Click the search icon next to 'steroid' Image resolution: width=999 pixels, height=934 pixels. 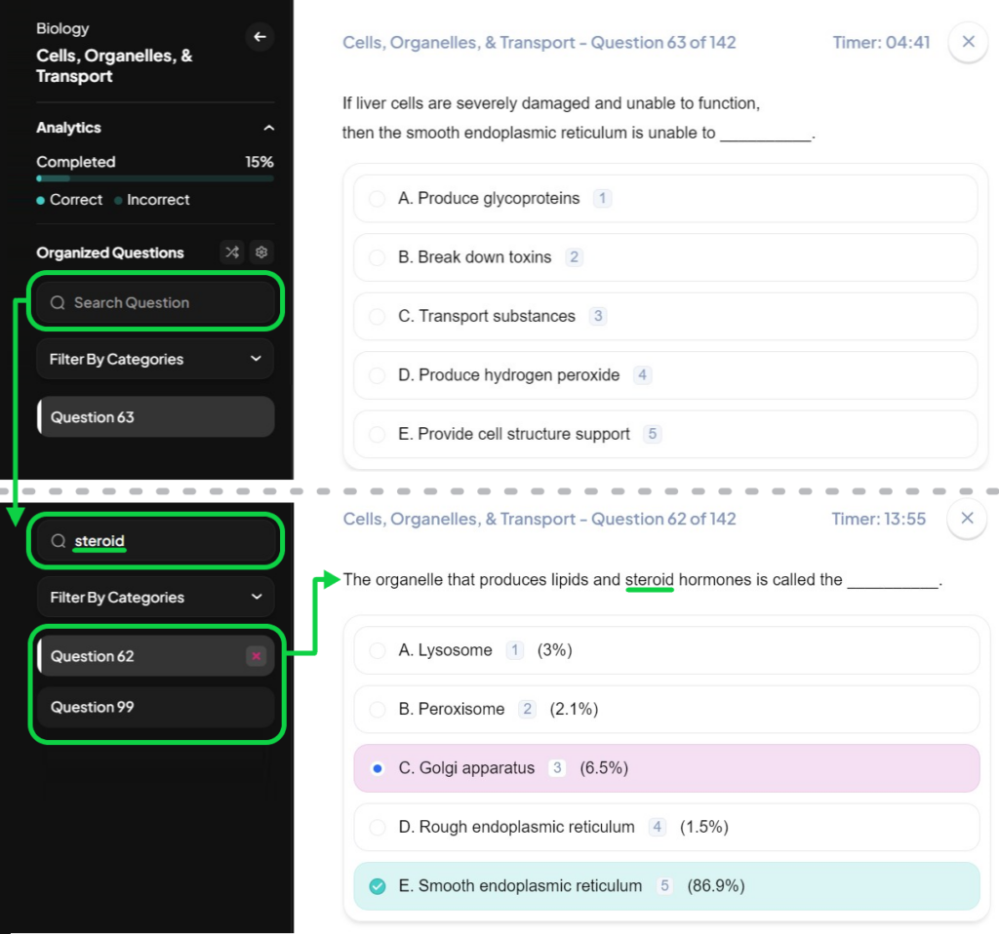60,540
